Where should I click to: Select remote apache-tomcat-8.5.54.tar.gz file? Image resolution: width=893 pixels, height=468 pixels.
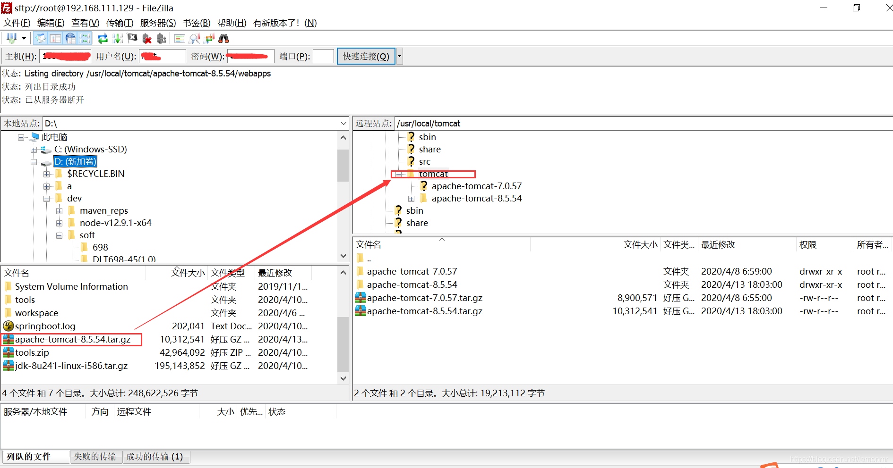(x=424, y=311)
